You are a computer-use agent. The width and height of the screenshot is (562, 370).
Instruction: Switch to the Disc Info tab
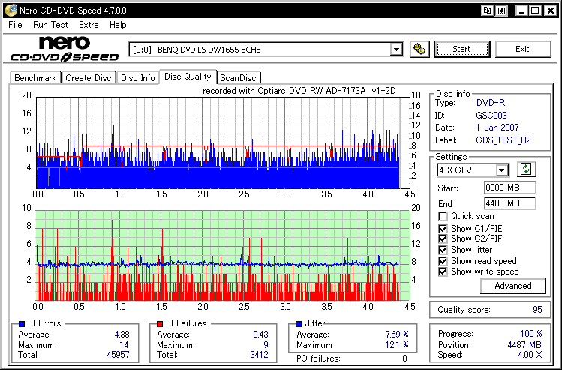tap(138, 78)
